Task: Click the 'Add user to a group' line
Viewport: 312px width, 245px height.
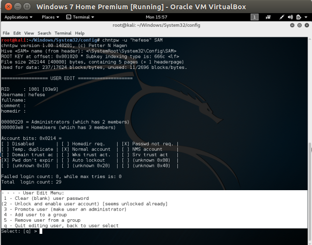Action: click(35, 215)
